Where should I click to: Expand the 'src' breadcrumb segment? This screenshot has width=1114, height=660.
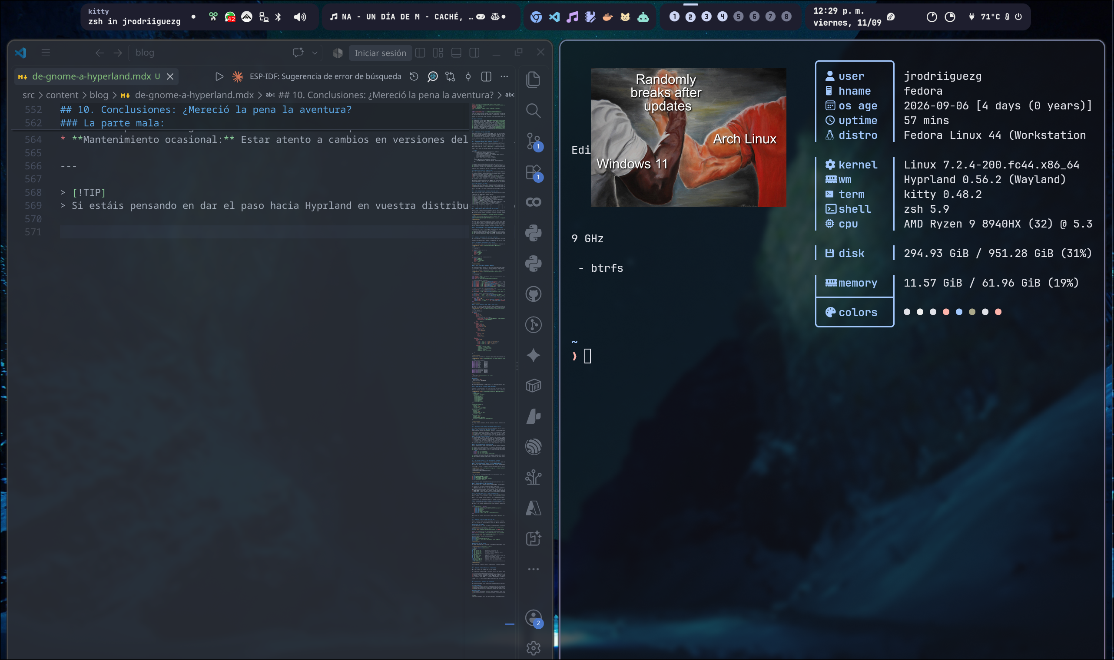[x=29, y=95]
